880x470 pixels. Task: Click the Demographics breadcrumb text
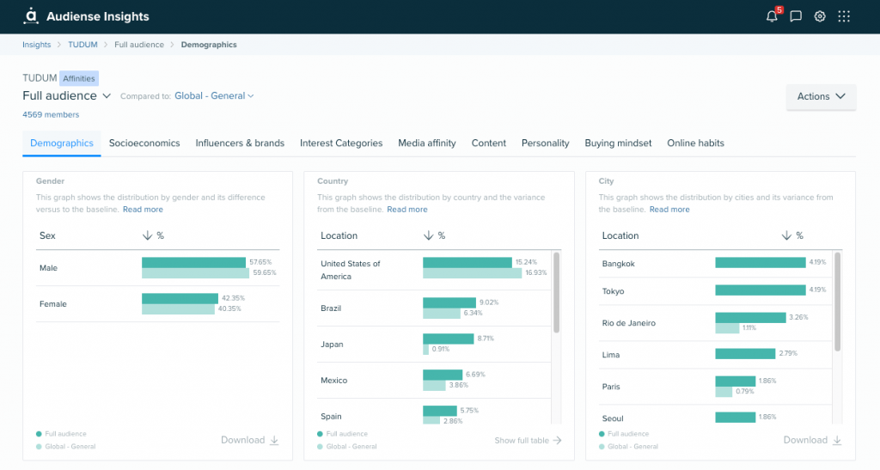tap(209, 45)
